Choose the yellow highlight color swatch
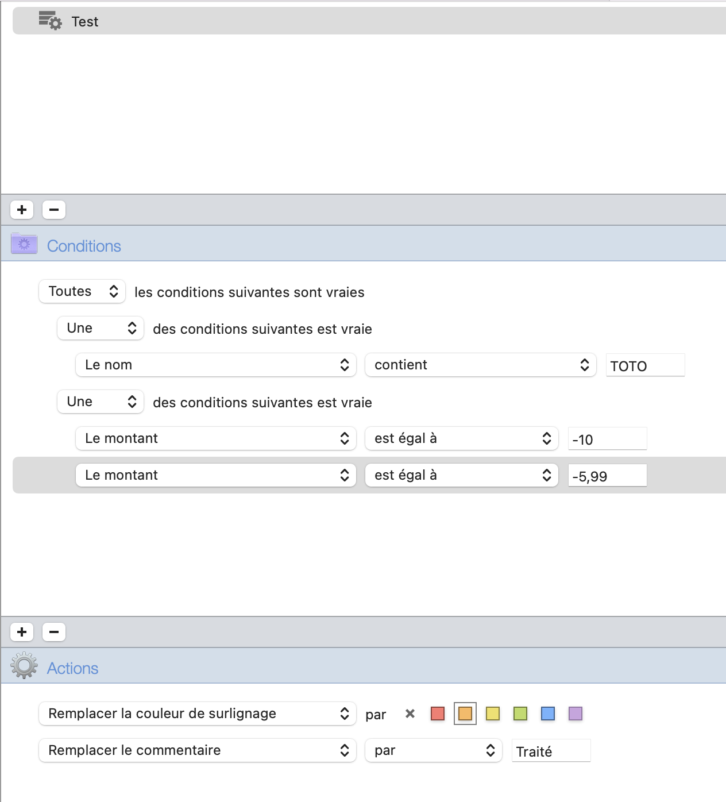The image size is (726, 802). click(x=493, y=714)
